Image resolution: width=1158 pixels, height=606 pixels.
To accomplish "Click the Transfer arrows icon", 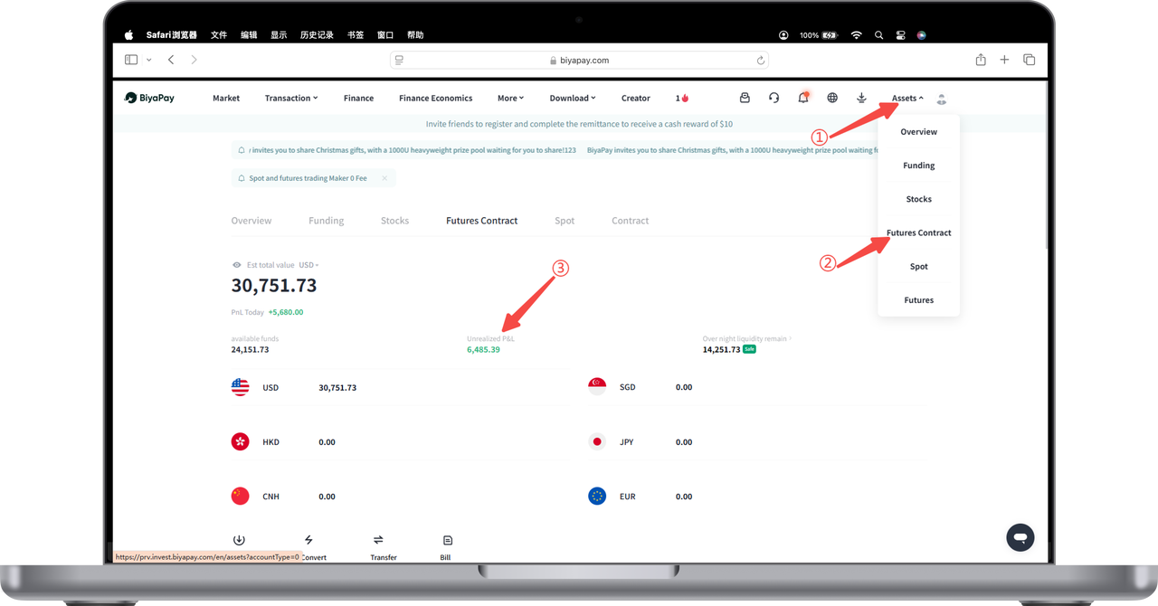I will (x=378, y=540).
